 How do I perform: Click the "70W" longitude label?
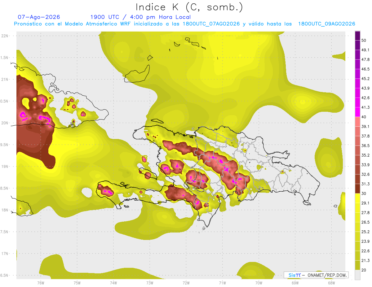pos(259,283)
